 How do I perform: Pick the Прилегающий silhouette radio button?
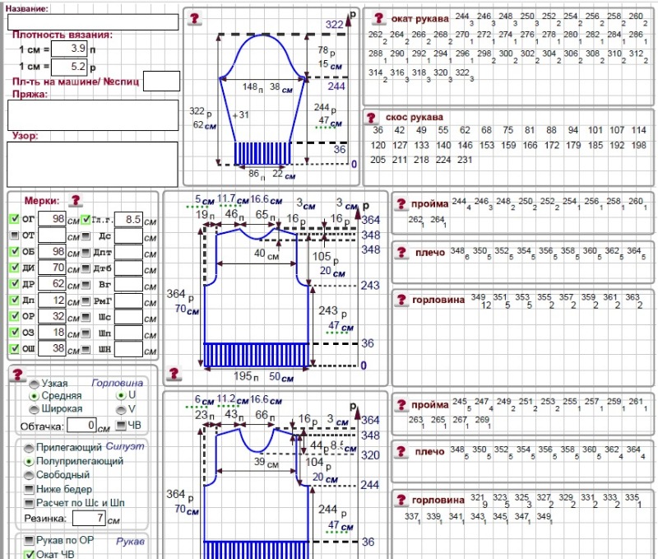tap(30, 448)
